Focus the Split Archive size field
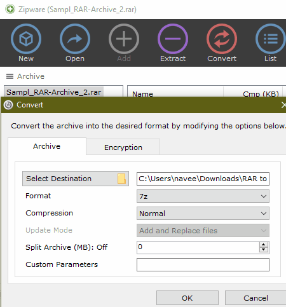 point(198,247)
